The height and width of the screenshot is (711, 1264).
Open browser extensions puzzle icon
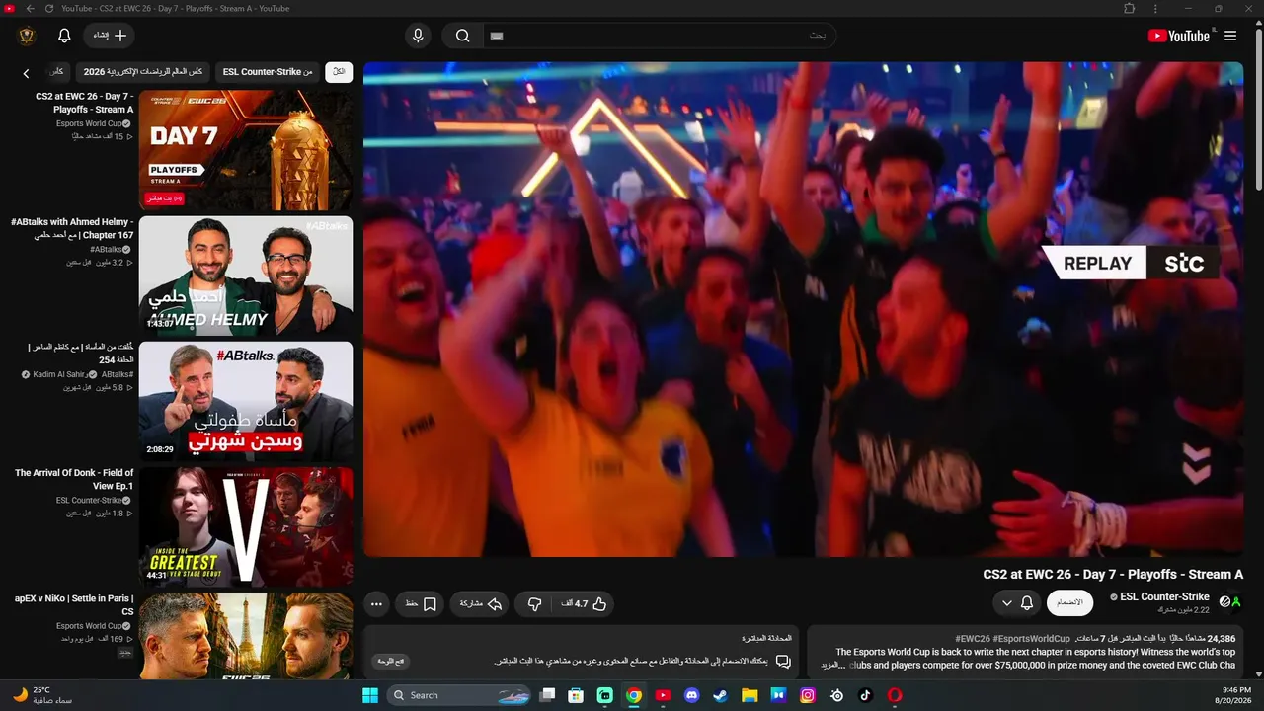[1130, 9]
